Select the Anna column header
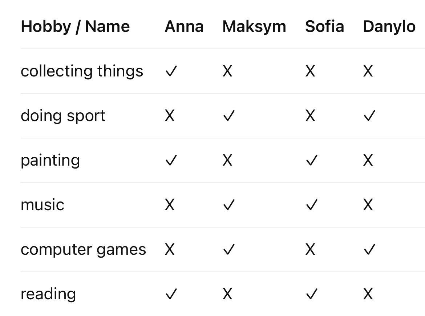This screenshot has width=425, height=316. tap(184, 26)
